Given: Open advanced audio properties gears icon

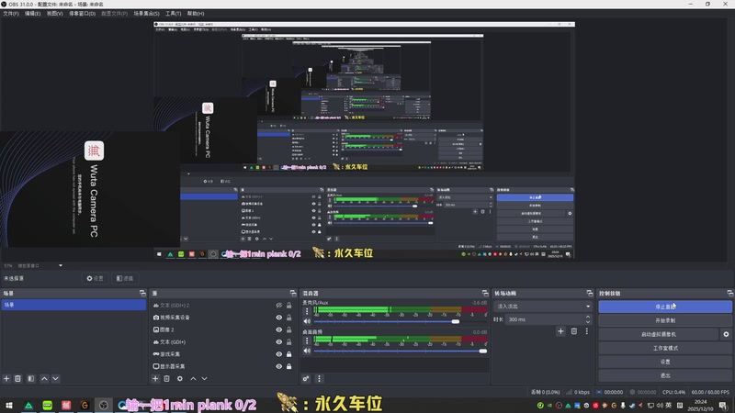Looking at the screenshot, I should [306, 378].
